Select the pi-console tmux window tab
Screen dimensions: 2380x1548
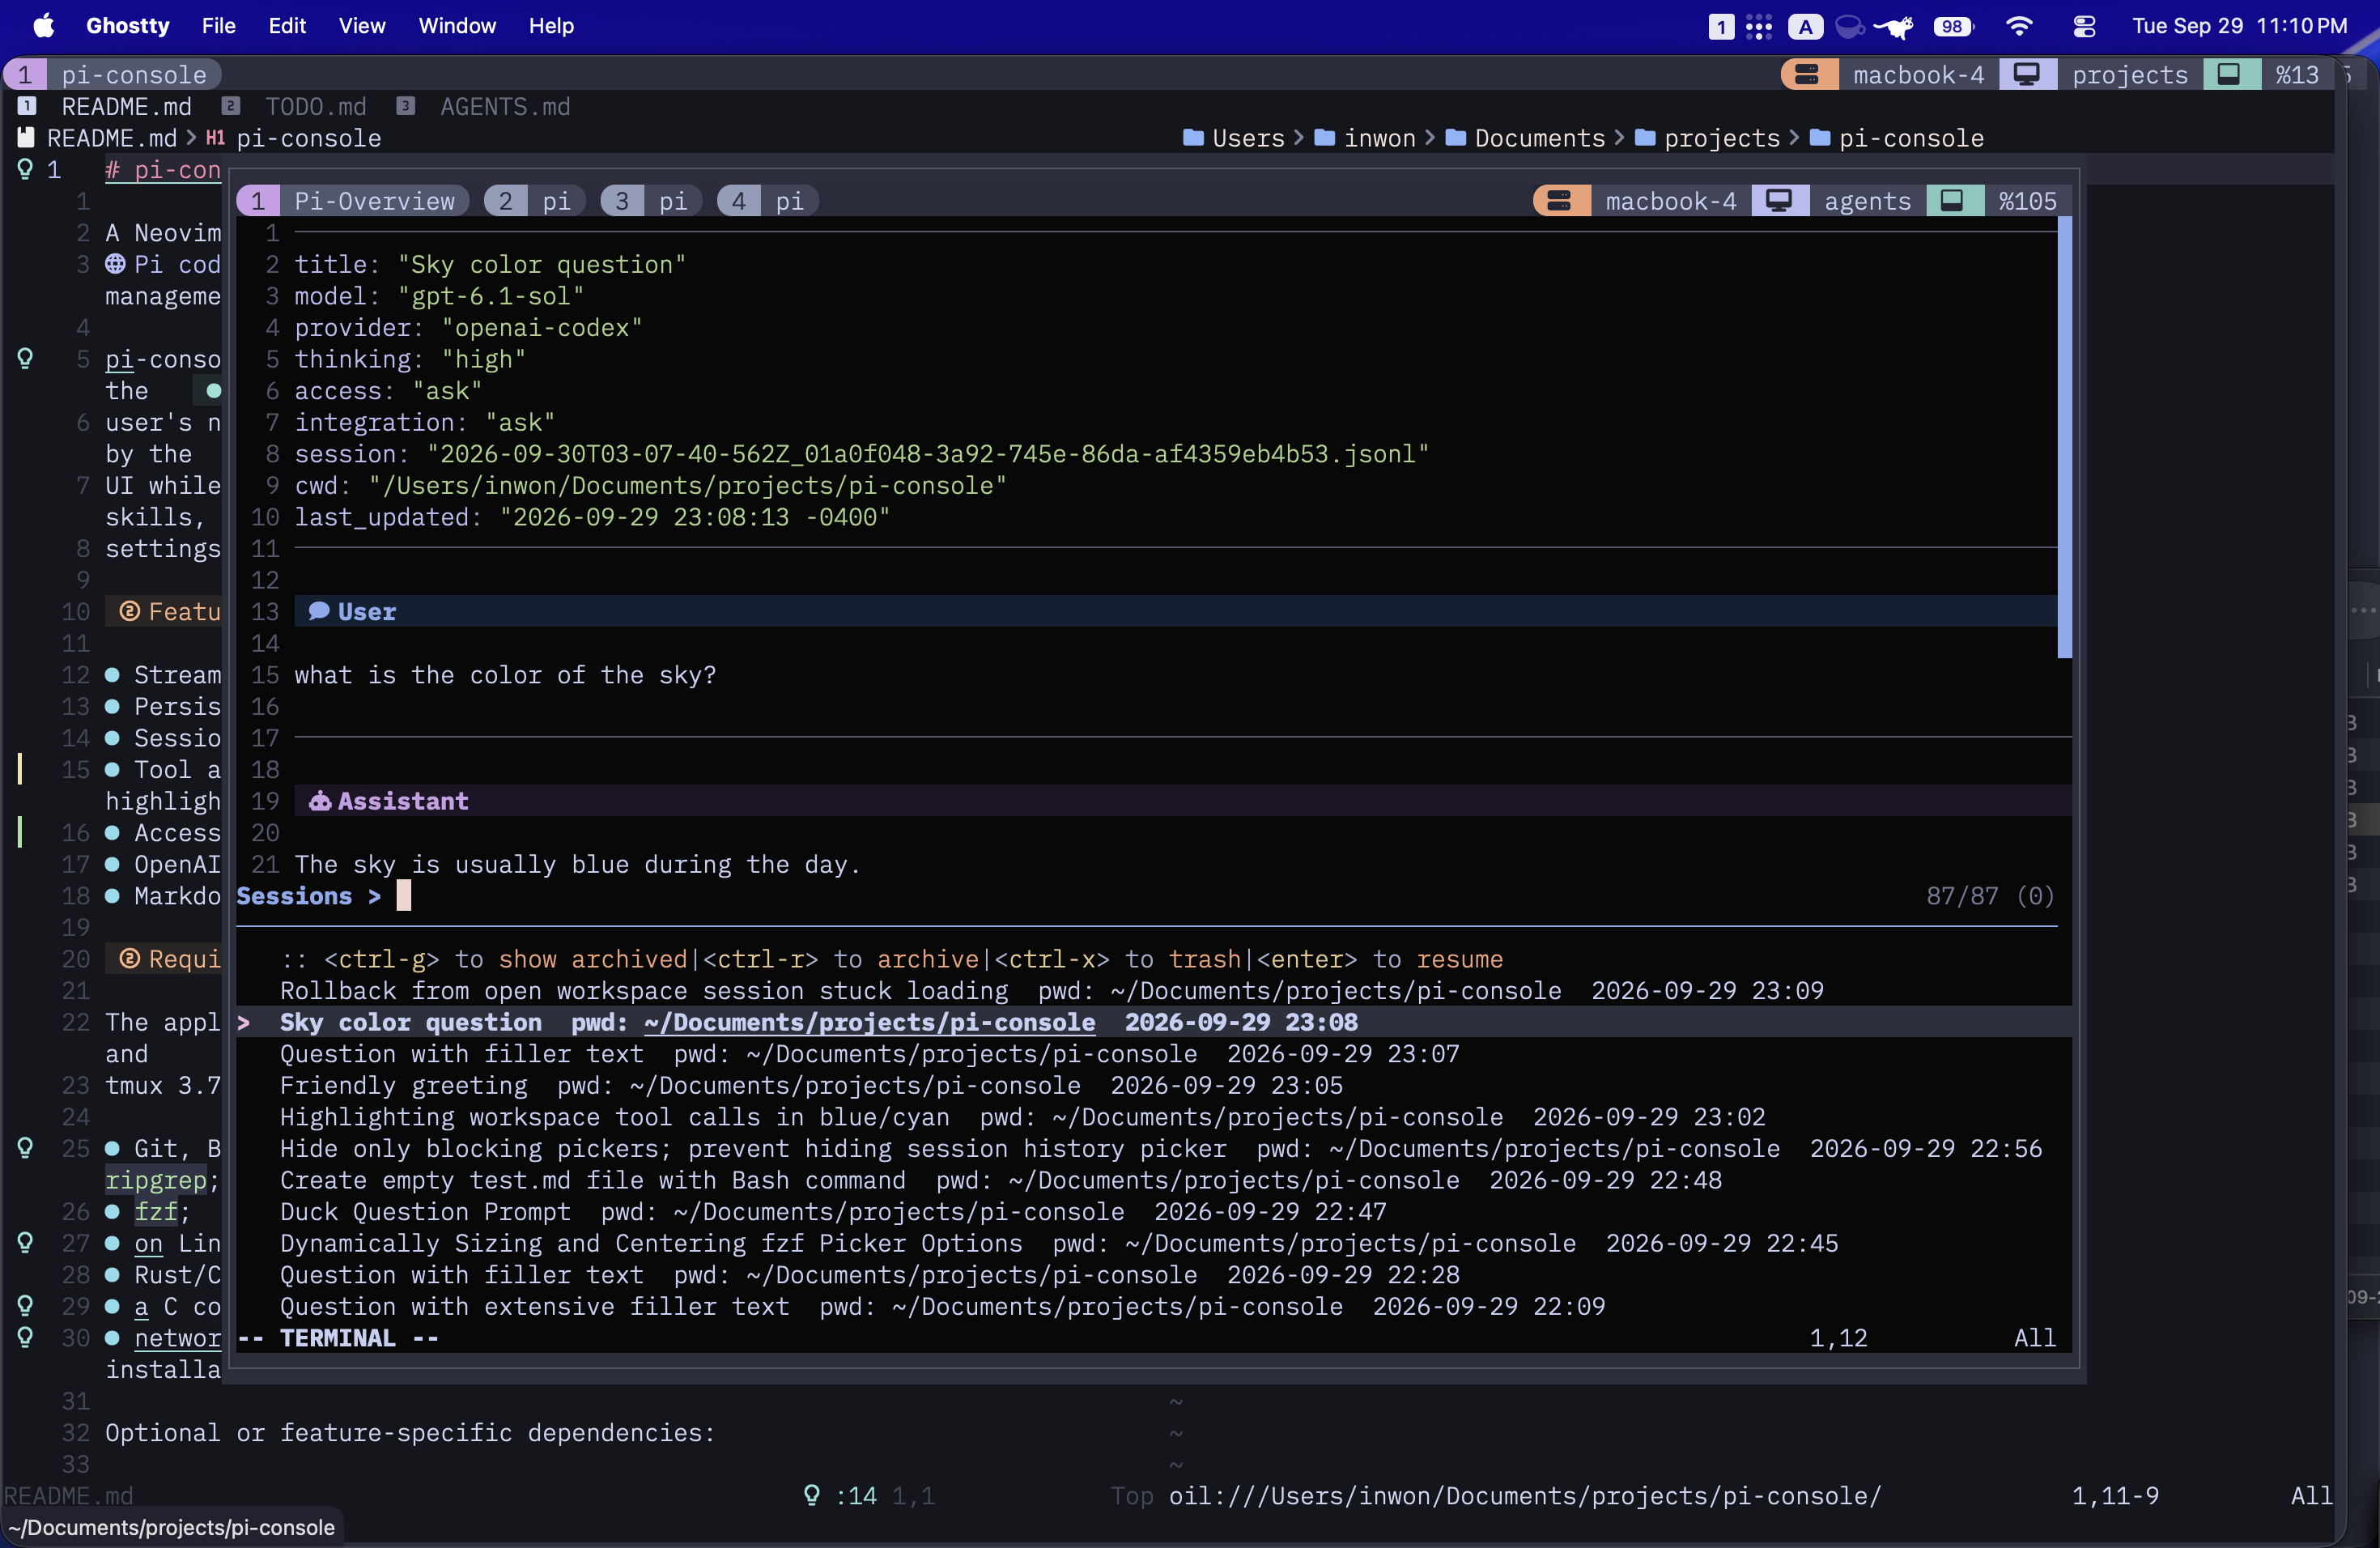pyautogui.click(x=112, y=75)
